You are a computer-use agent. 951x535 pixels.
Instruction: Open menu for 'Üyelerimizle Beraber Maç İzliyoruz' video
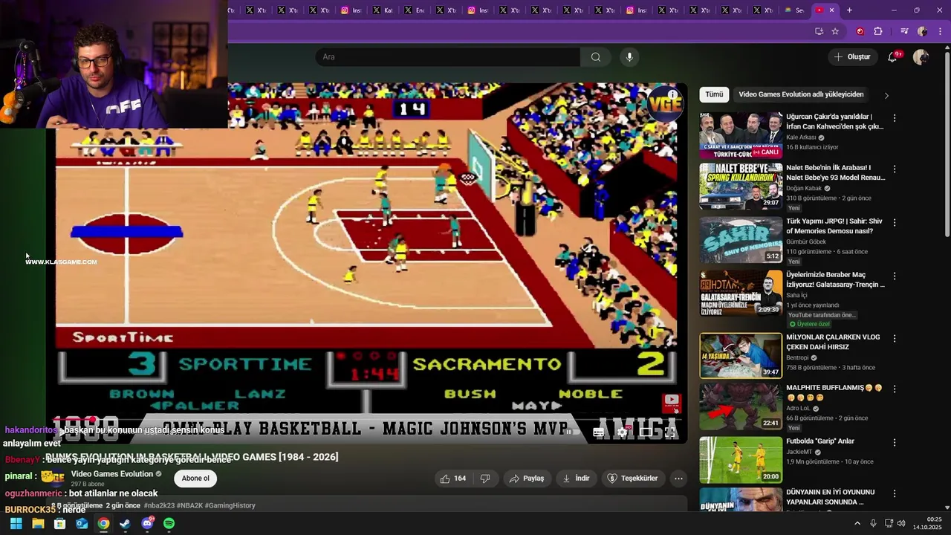point(895,276)
